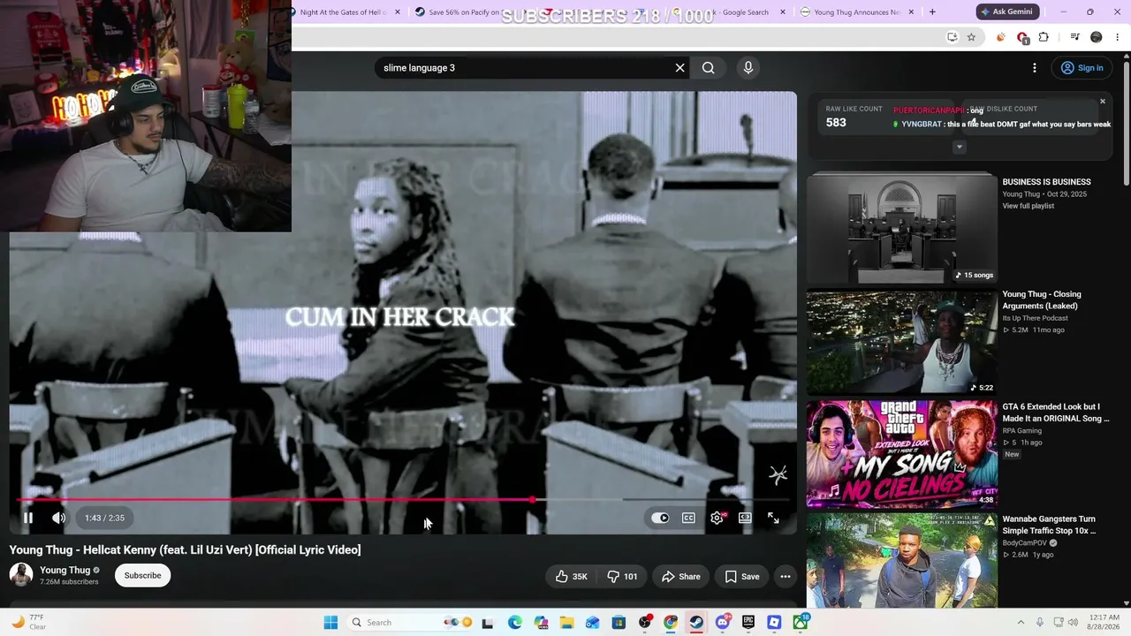Subscribe to Young Thug's channel
The height and width of the screenshot is (636, 1131).
(142, 576)
